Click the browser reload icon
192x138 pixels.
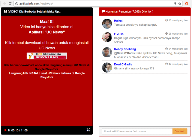(10, 4)
